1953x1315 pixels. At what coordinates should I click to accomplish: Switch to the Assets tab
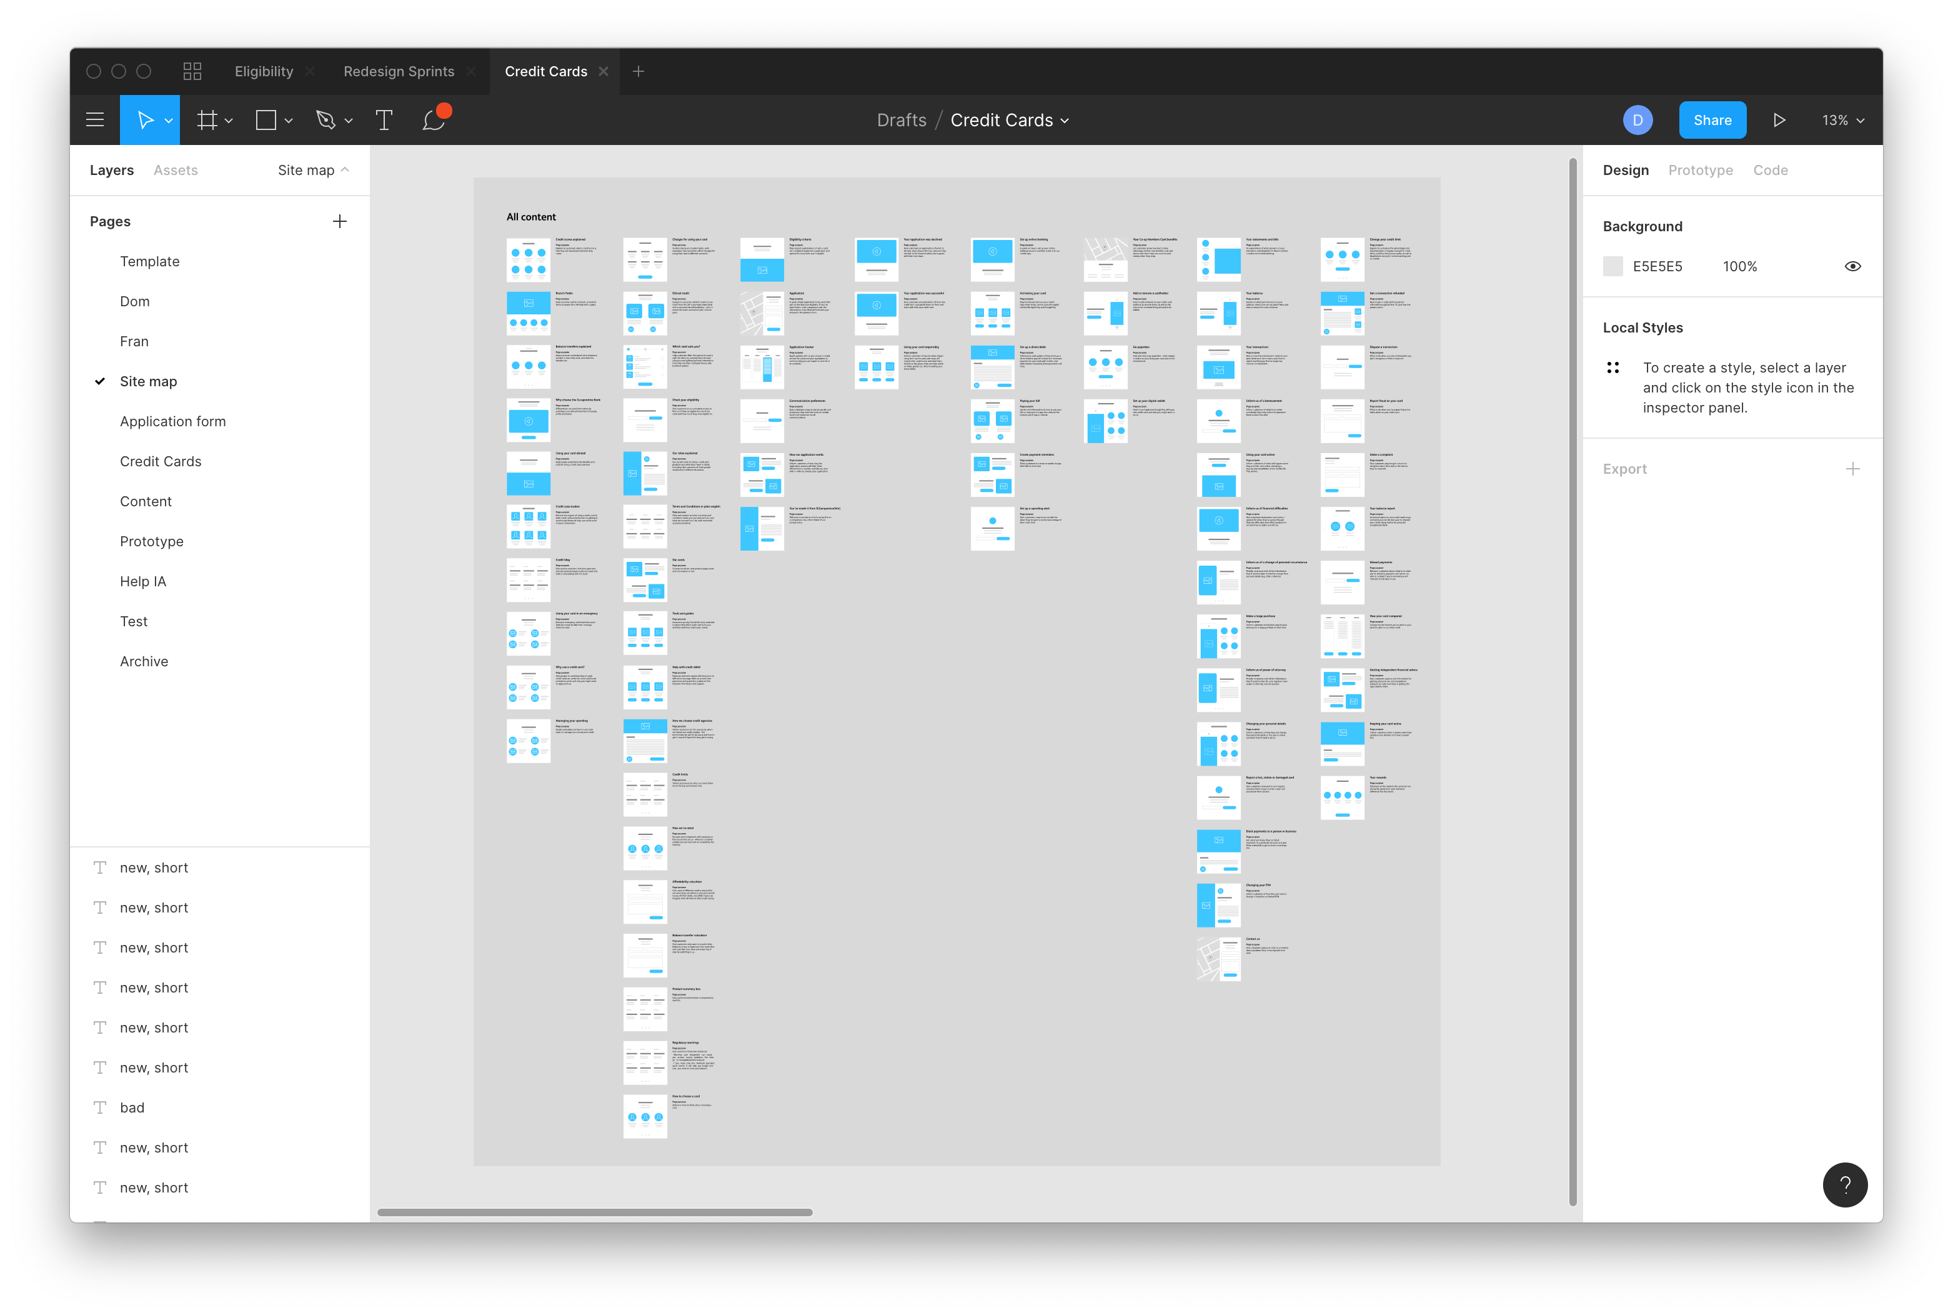[175, 170]
